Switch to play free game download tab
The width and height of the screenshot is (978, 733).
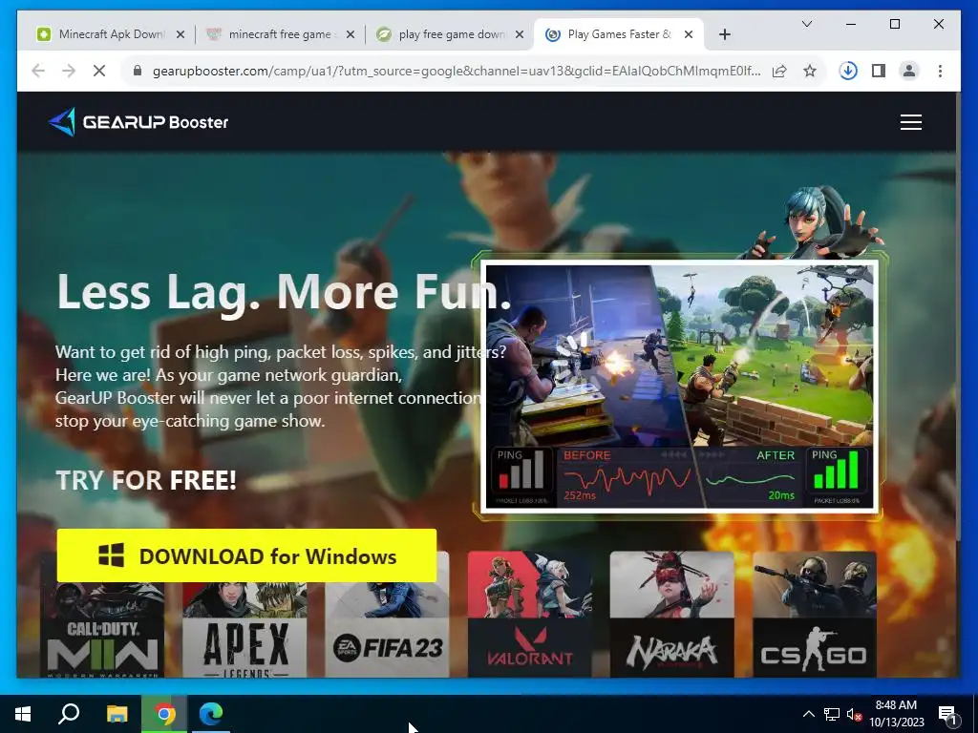pyautogui.click(x=450, y=34)
